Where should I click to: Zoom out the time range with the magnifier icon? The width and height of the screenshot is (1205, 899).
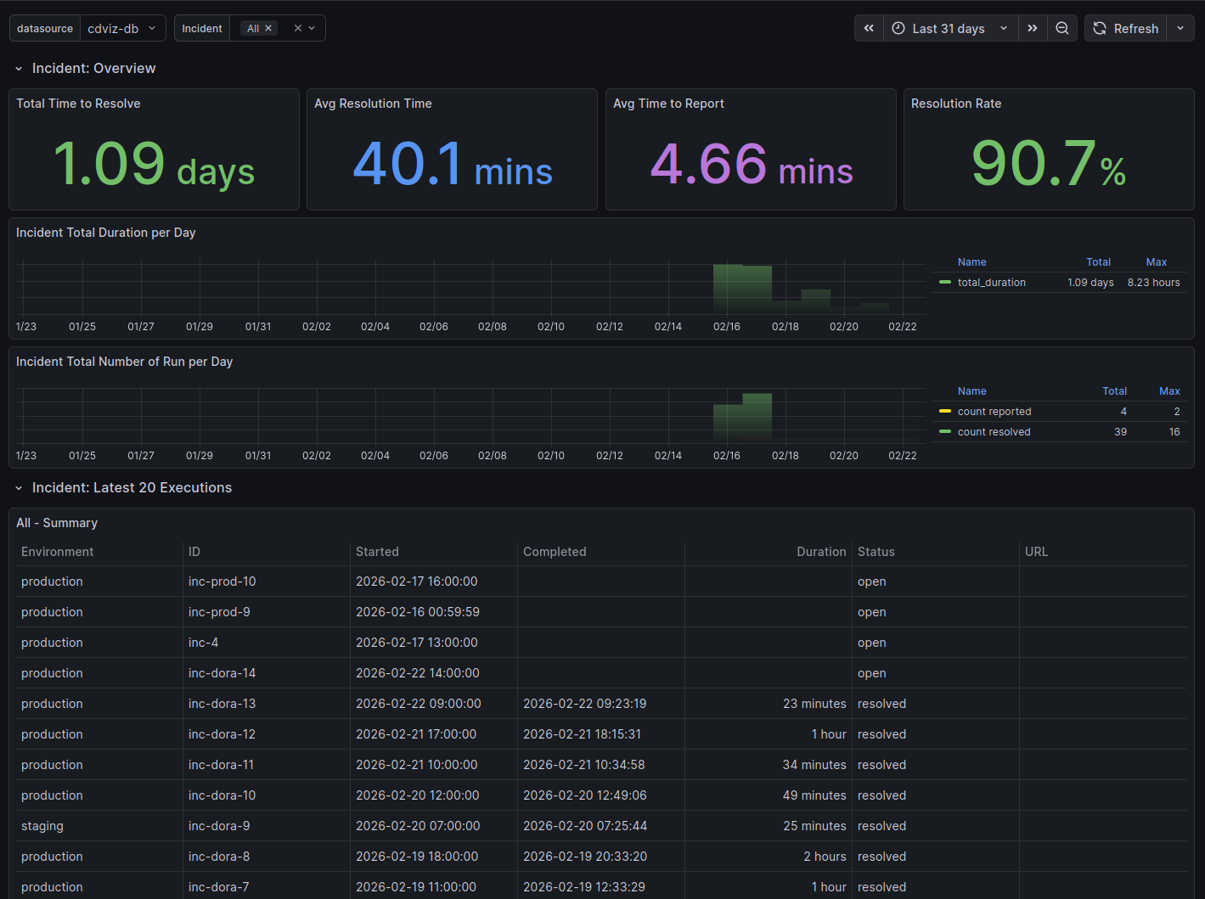(x=1062, y=28)
